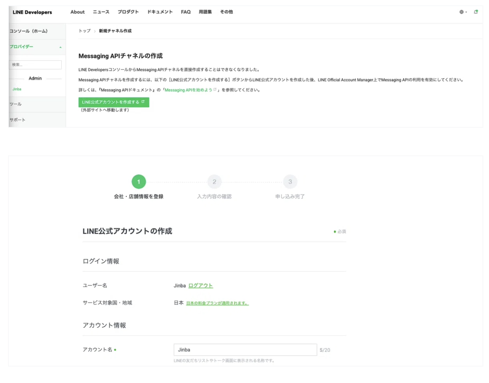
Task: Open the 日本の料金プランが適用されます link
Action: point(218,303)
